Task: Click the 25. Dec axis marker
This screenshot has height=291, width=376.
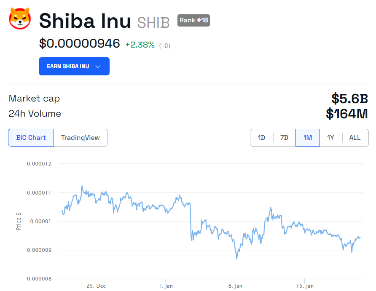Action: click(96, 286)
